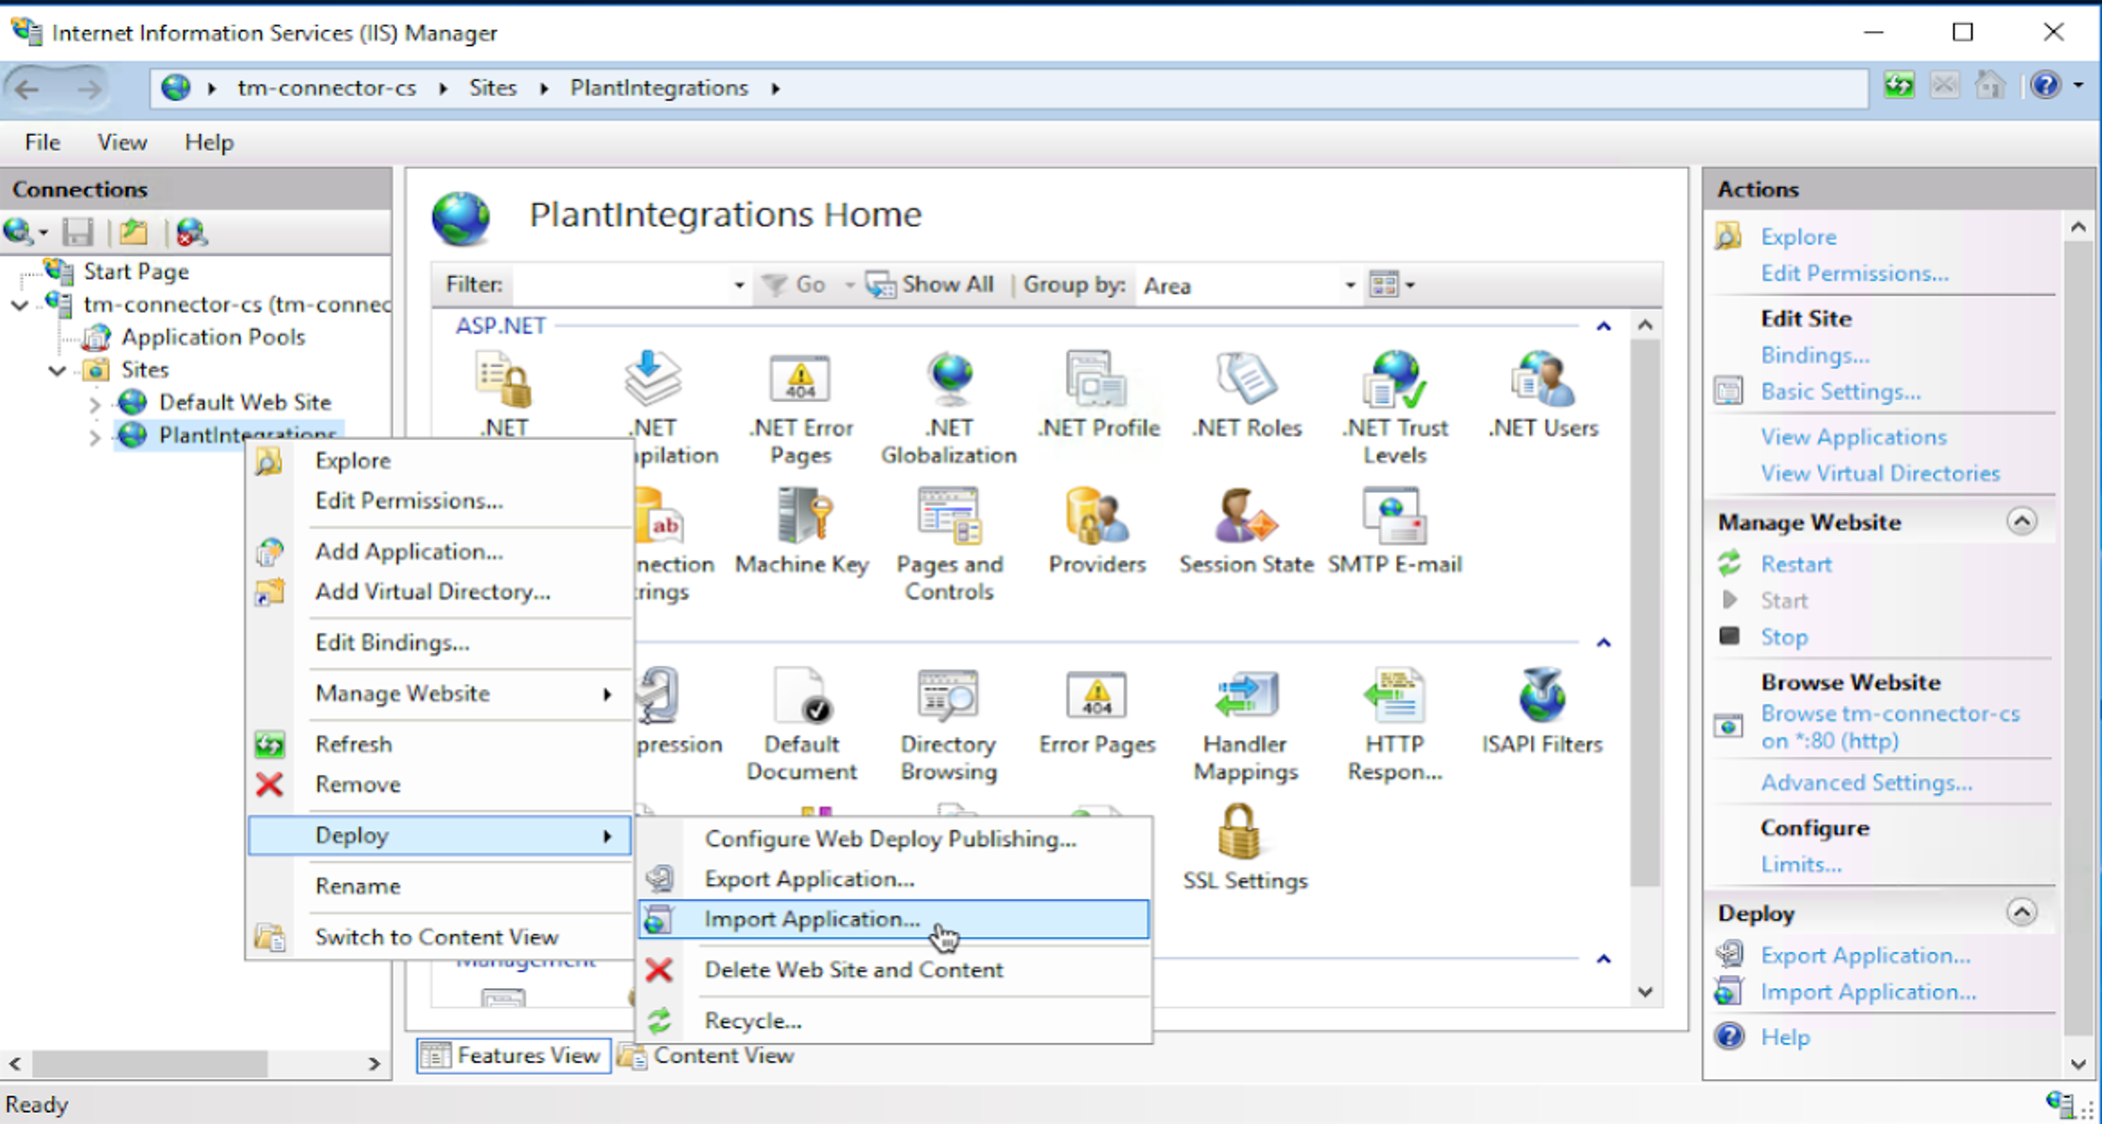Collapse the ASP.NET feature group
Viewport: 2102px width, 1124px height.
click(1603, 326)
